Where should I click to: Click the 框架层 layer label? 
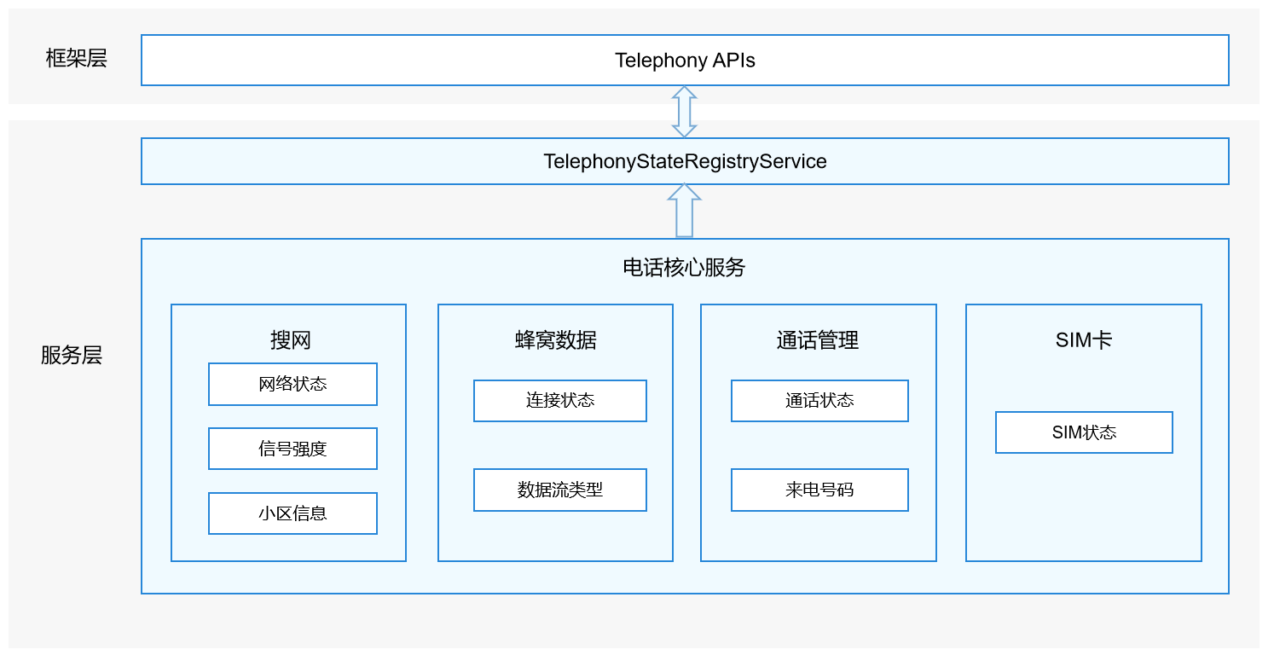[76, 58]
